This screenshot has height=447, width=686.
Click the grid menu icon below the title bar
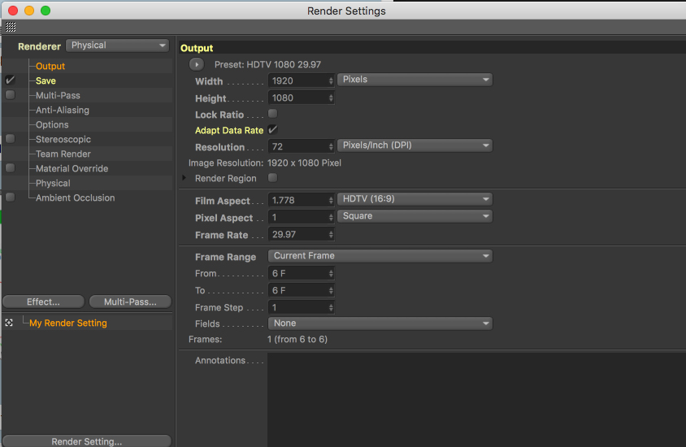[x=11, y=27]
